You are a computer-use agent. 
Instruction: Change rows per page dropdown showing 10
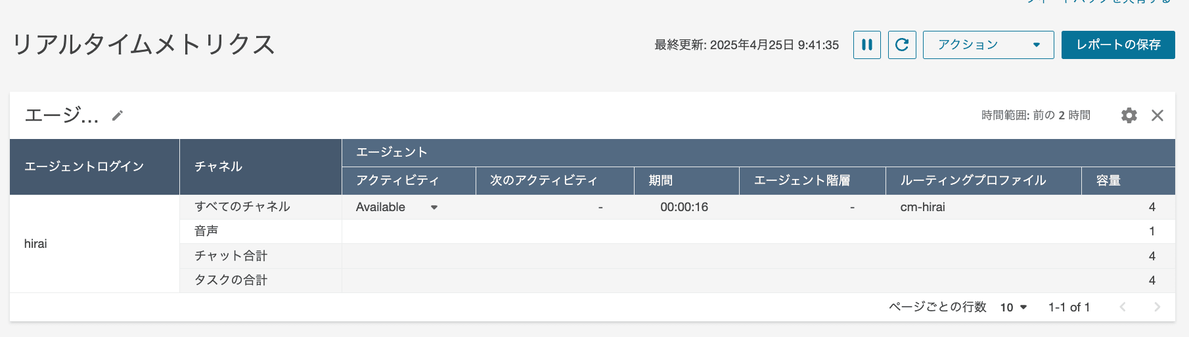click(x=1014, y=307)
